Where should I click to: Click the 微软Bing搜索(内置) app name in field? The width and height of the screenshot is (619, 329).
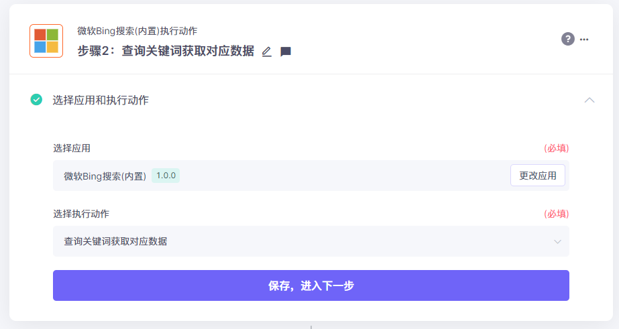105,176
